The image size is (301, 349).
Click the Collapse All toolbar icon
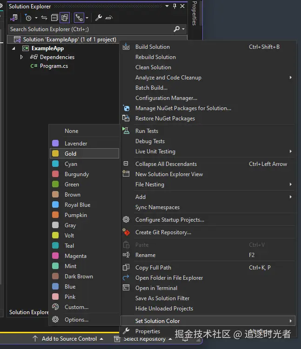[x=54, y=18]
